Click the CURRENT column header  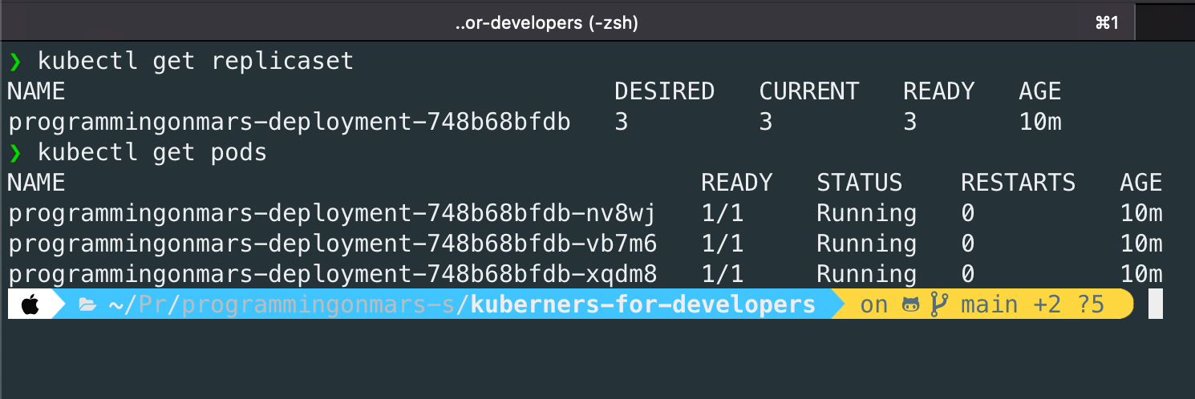click(x=808, y=91)
